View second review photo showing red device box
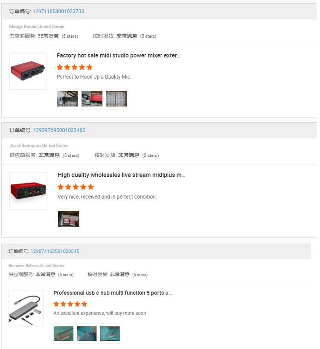Viewport: 320px width, 349px height. click(x=92, y=99)
